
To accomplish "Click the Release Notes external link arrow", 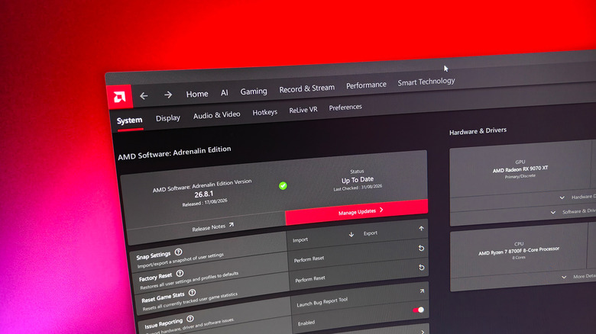I will (x=231, y=225).
